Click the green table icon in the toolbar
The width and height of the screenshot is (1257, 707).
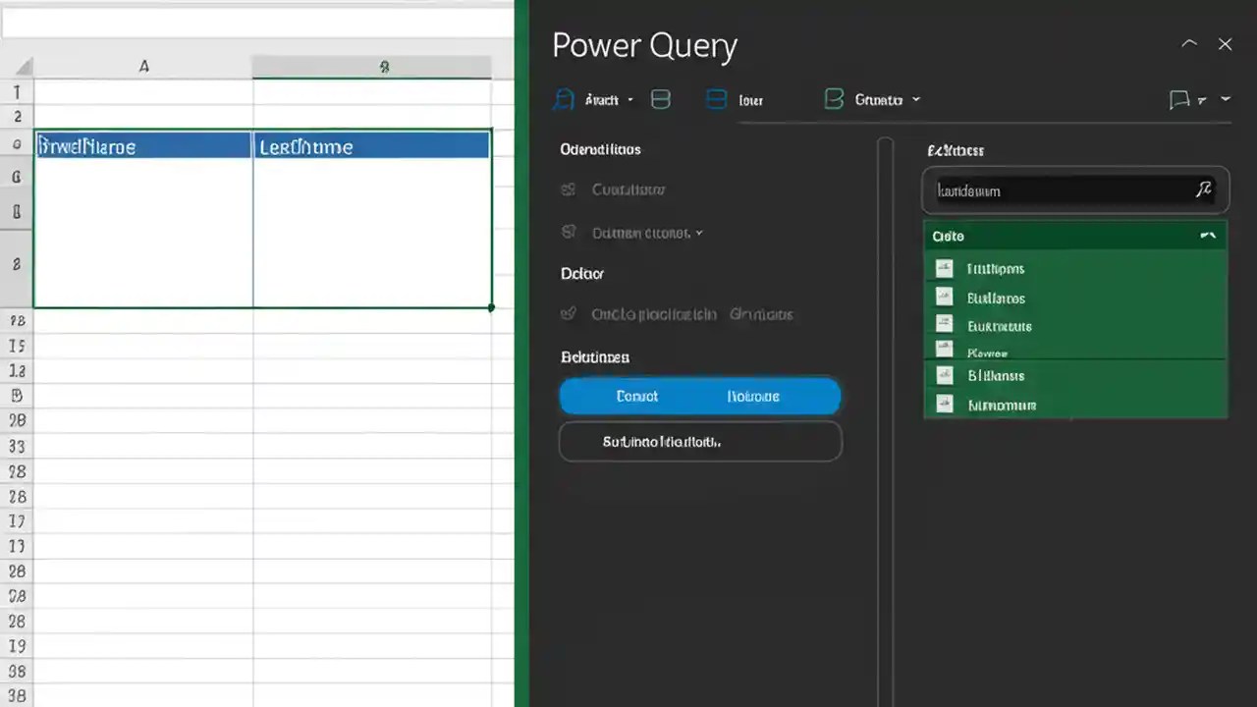pyautogui.click(x=834, y=99)
